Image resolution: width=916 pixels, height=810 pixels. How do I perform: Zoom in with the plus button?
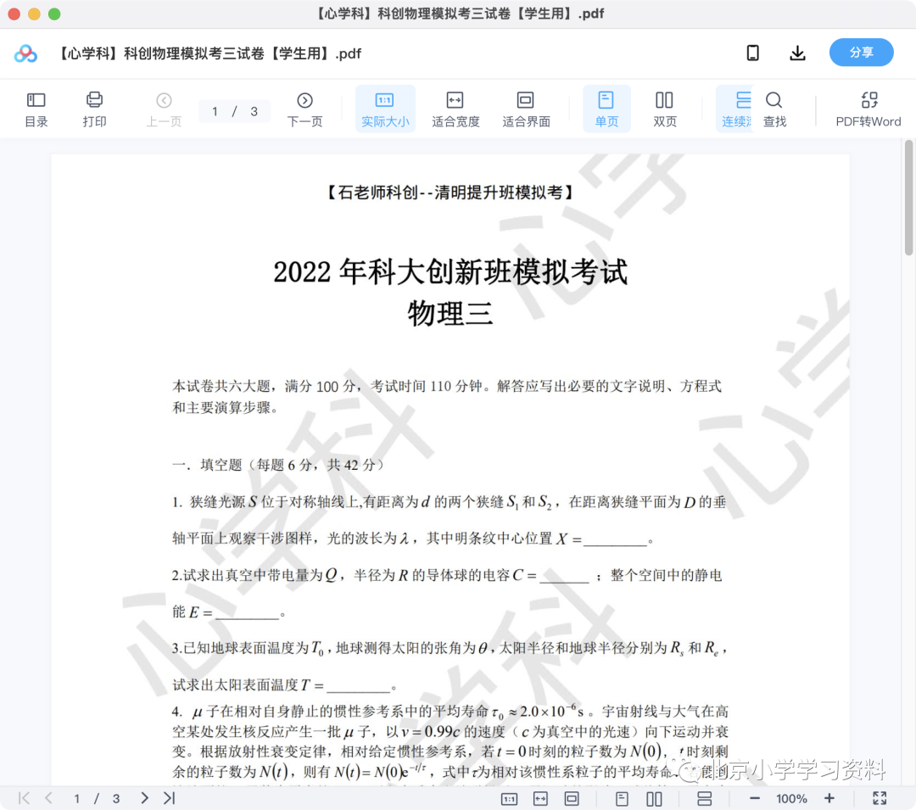point(829,798)
